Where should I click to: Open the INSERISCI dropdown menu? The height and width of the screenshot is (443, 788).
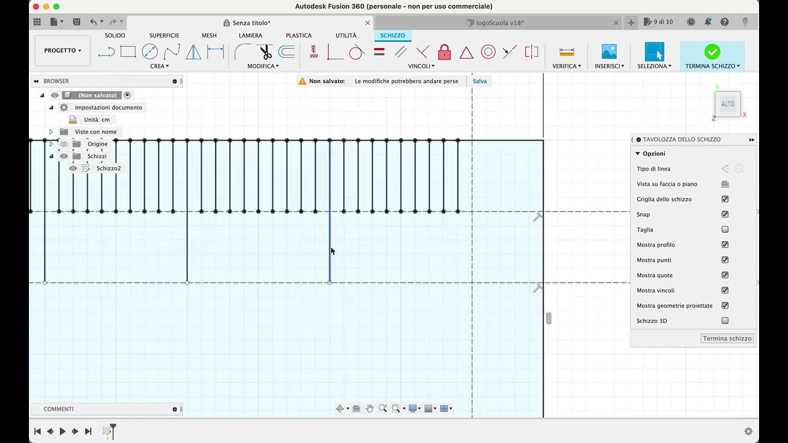(x=609, y=66)
